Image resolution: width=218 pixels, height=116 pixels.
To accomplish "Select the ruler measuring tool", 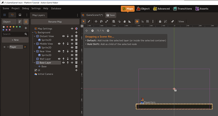I will tap(130, 21).
